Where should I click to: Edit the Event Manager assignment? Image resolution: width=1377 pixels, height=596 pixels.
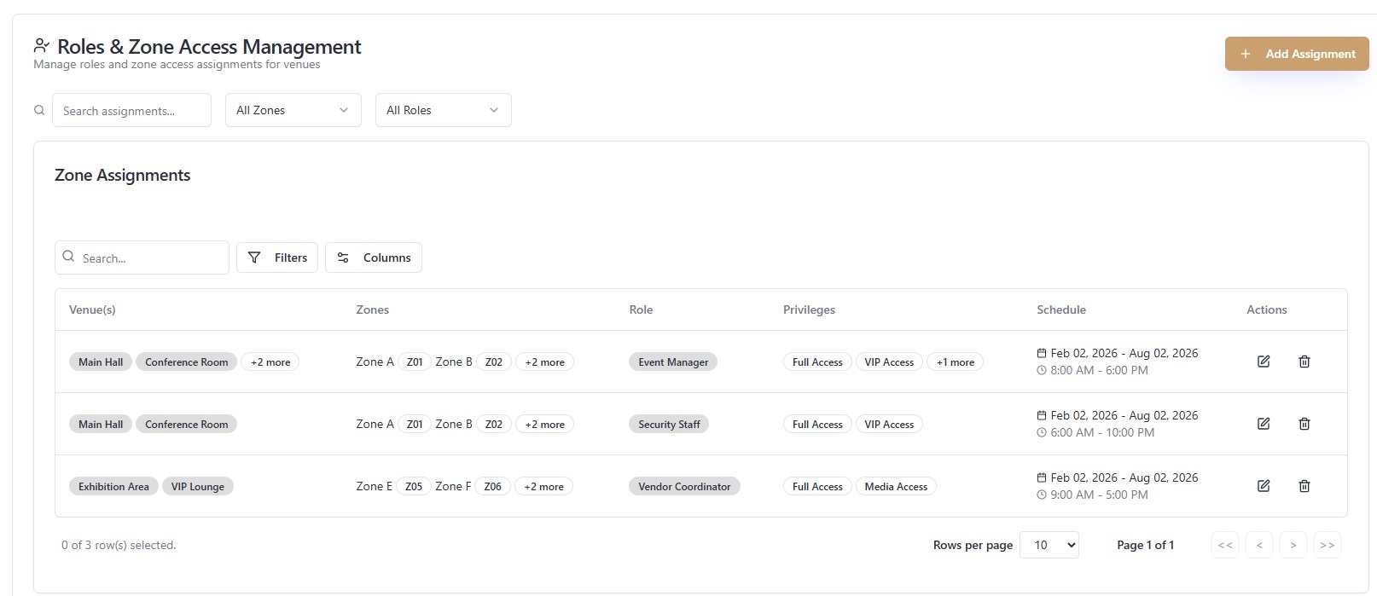click(x=1264, y=362)
